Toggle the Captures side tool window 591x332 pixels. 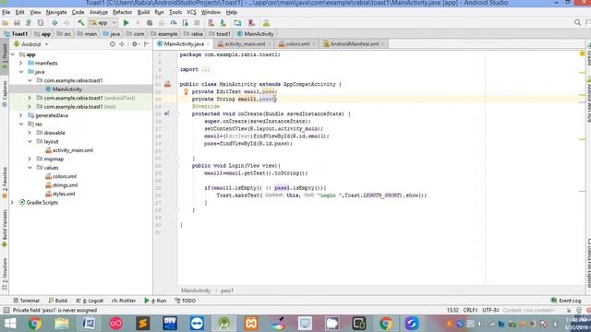coord(5,93)
